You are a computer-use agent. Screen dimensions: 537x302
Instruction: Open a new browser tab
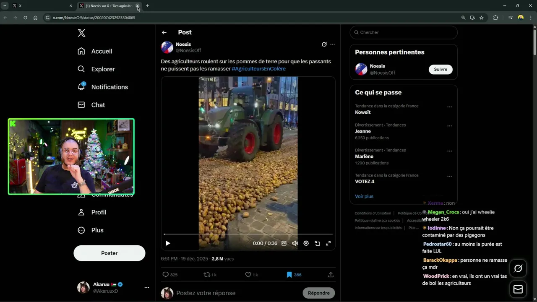[x=147, y=6]
